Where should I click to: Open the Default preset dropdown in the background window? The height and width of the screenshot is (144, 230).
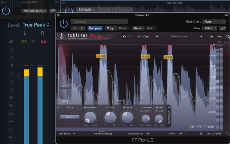click(x=104, y=10)
